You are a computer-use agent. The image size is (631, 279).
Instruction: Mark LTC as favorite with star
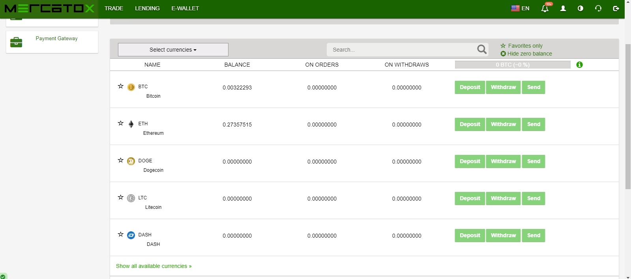coord(121,197)
